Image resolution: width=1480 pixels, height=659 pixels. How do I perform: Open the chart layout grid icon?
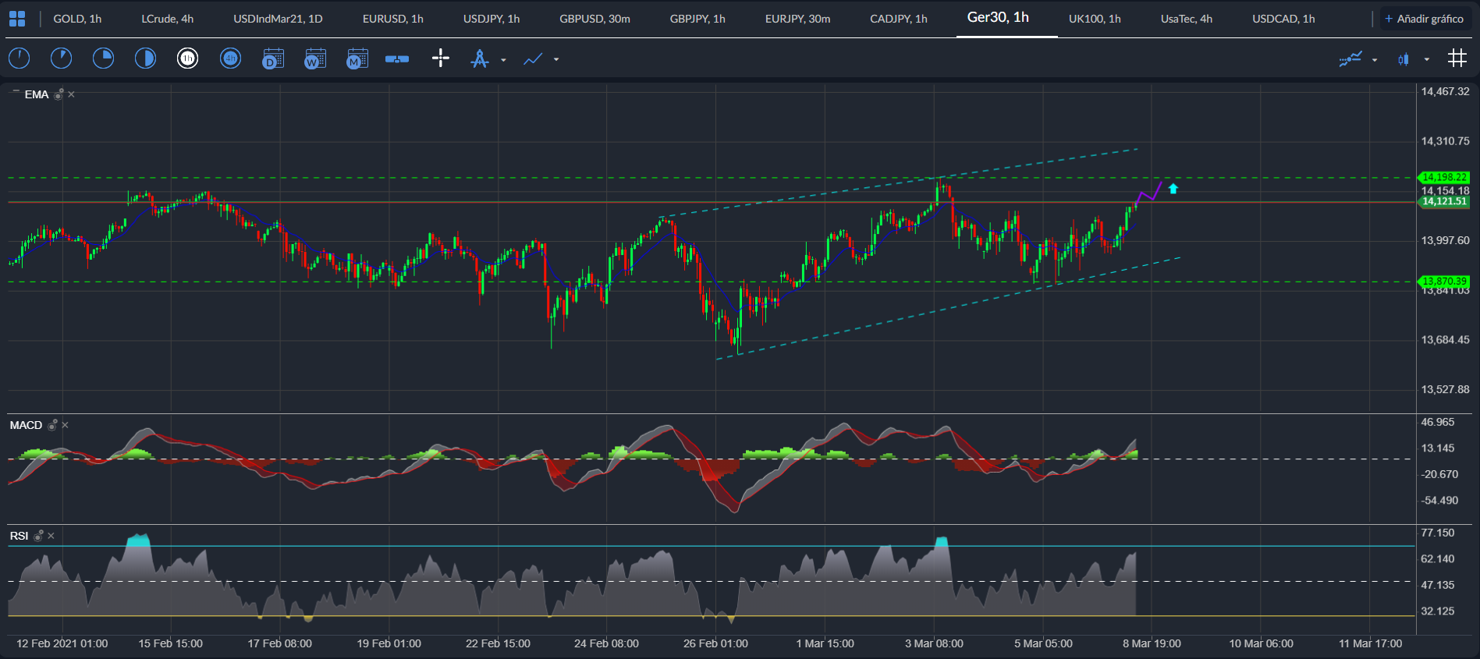1457,58
